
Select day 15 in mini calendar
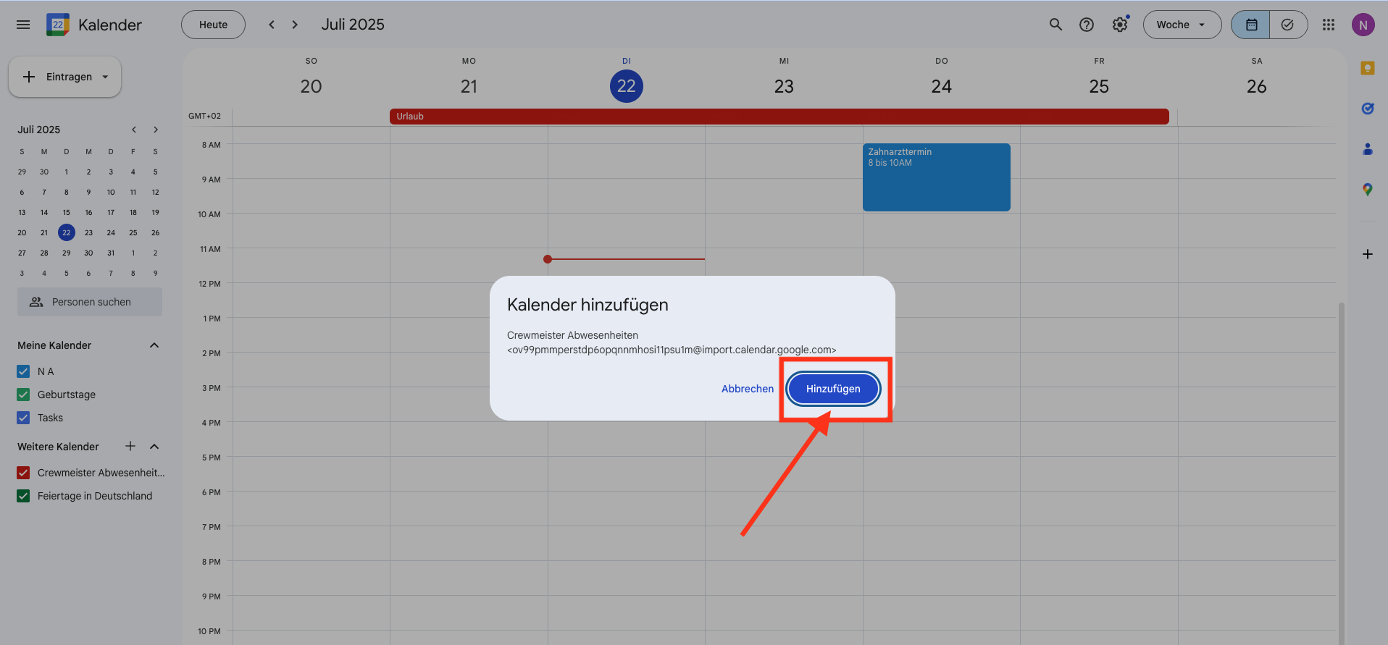[66, 212]
